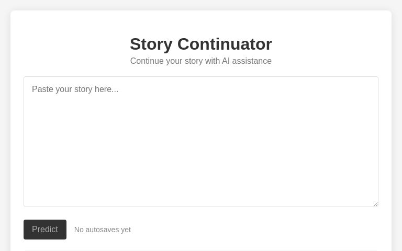Click the center of the story textarea
This screenshot has width=402, height=251.
point(201,142)
